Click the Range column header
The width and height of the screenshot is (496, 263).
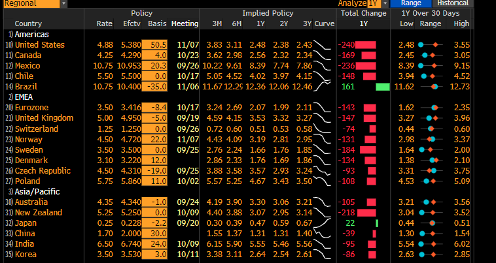(x=430, y=23)
